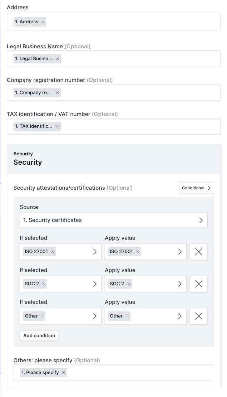This screenshot has width=227, height=397.
Task: Click inside the Address mapping field
Action: tap(132, 22)
